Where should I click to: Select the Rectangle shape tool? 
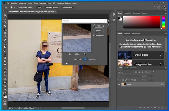point(5,79)
